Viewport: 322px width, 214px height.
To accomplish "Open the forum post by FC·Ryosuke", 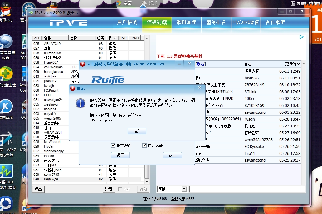I will point(248,146).
